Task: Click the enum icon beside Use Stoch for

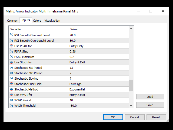Action: coord(12,62)
